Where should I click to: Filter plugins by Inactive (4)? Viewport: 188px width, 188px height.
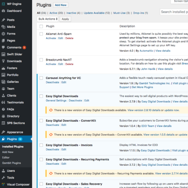[73, 13]
